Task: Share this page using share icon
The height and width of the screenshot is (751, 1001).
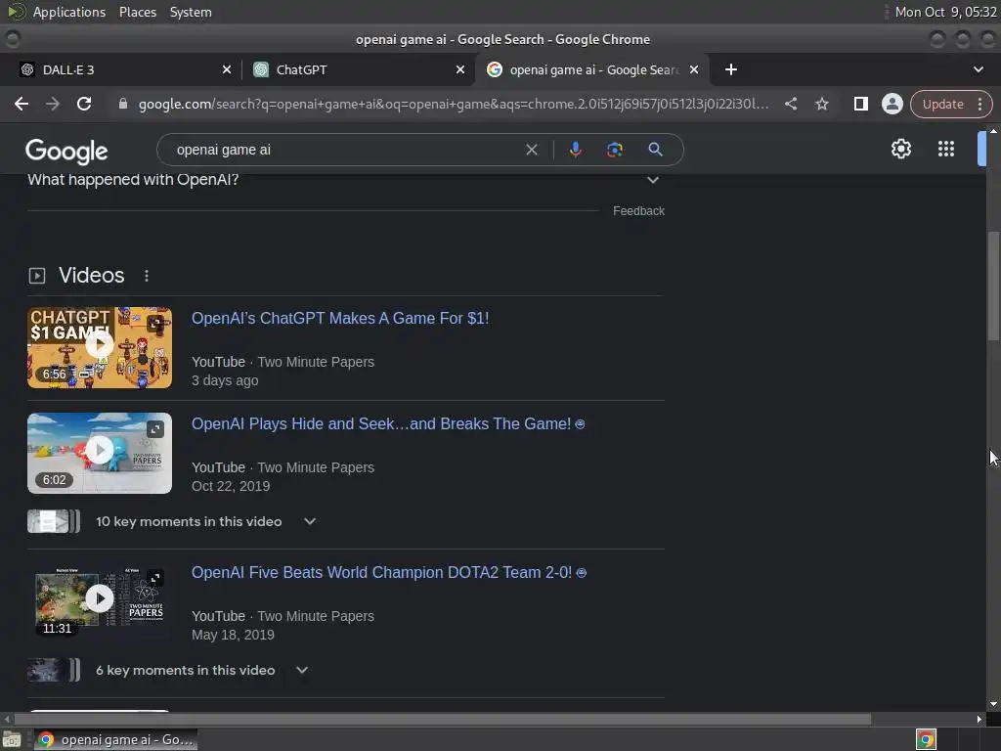Action: [790, 104]
